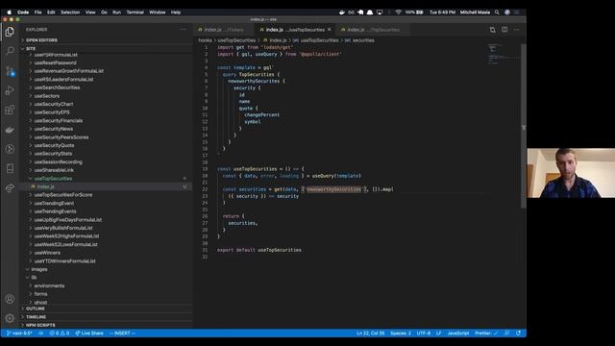Split the editor to the right

coord(504,30)
